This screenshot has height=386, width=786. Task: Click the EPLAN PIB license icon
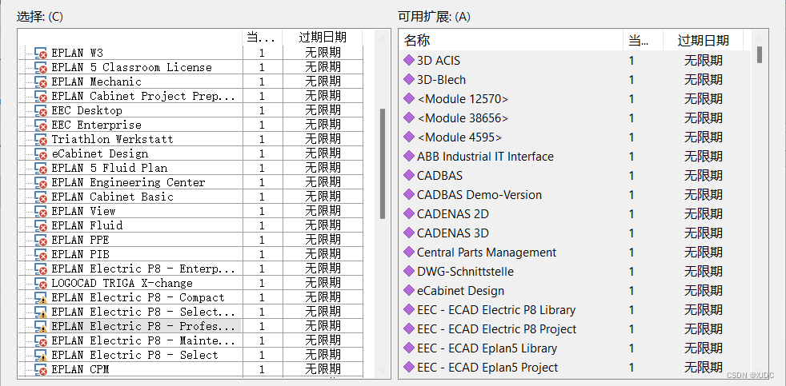point(41,255)
